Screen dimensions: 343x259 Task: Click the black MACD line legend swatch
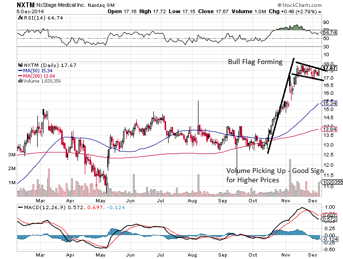(x=21, y=208)
